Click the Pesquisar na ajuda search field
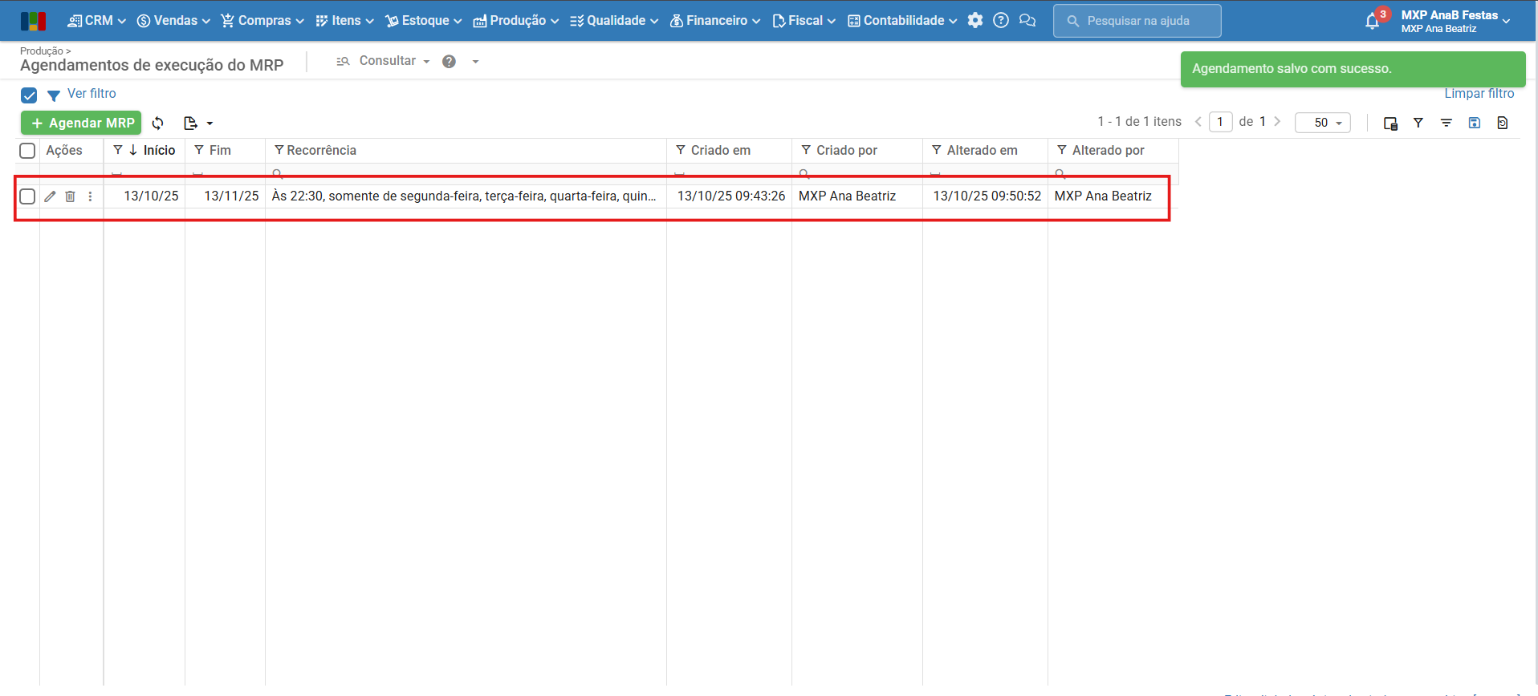 pyautogui.click(x=1137, y=21)
